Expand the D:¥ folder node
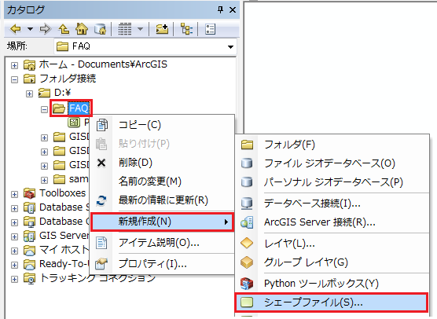 (29, 93)
